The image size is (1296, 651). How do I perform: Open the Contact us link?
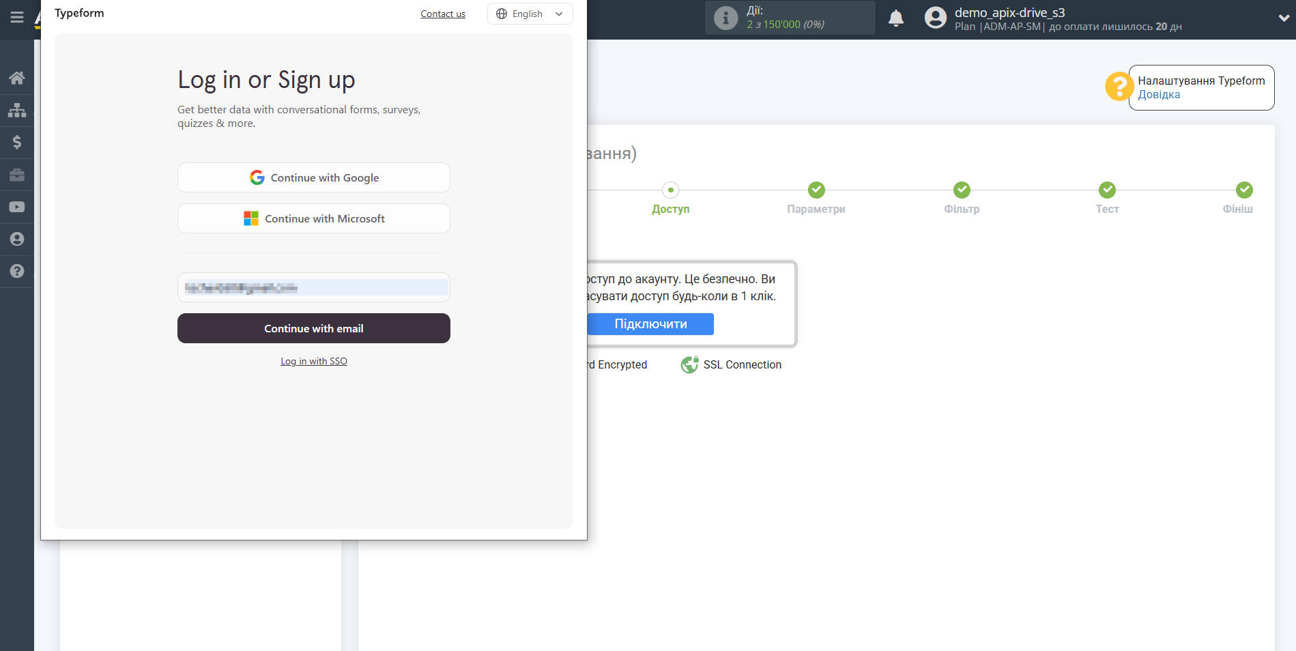coord(443,14)
